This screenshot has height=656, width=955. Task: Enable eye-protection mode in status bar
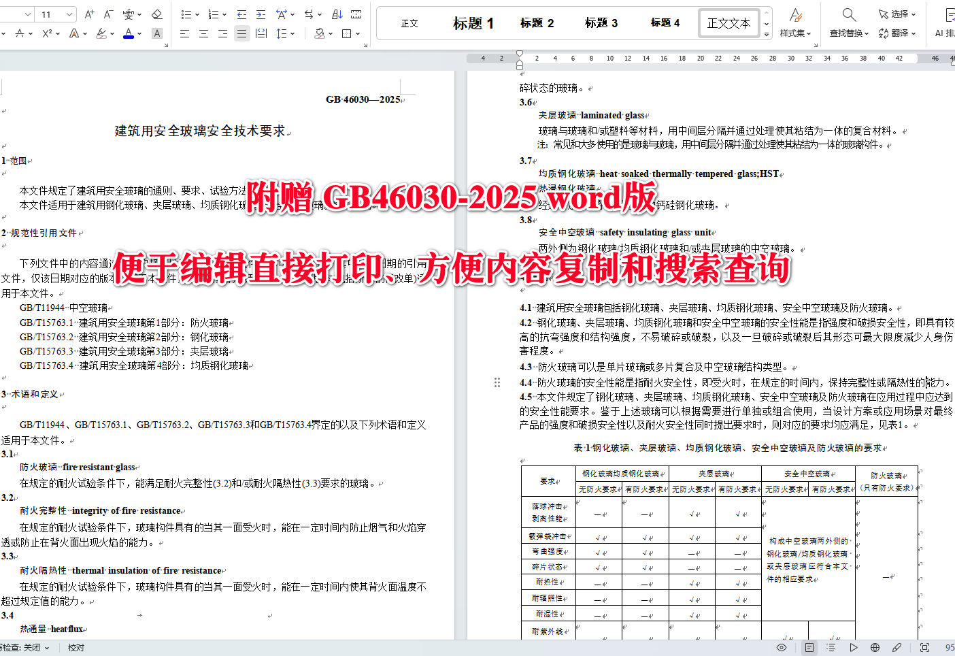(x=781, y=647)
